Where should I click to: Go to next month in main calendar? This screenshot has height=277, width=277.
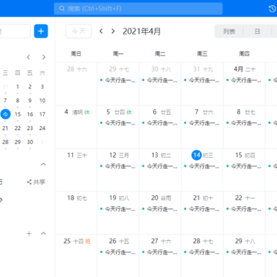pos(113,32)
